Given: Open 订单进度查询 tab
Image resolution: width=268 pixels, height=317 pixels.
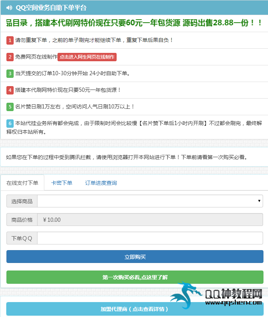Looking at the screenshot, I should point(101,183).
